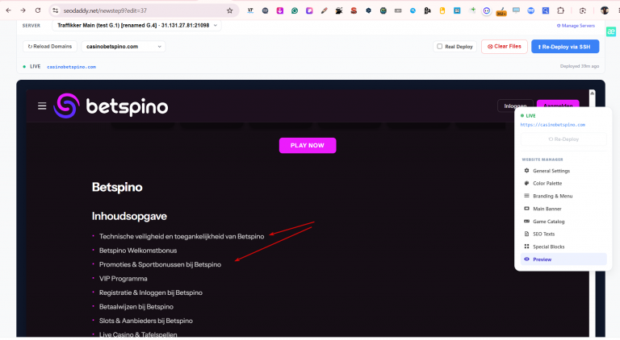The image size is (620, 340).
Task: Open the hamburger menu in Betspino preview
Action: pyautogui.click(x=42, y=106)
